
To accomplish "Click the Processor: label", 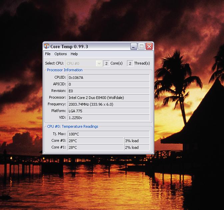I will 57,97.
